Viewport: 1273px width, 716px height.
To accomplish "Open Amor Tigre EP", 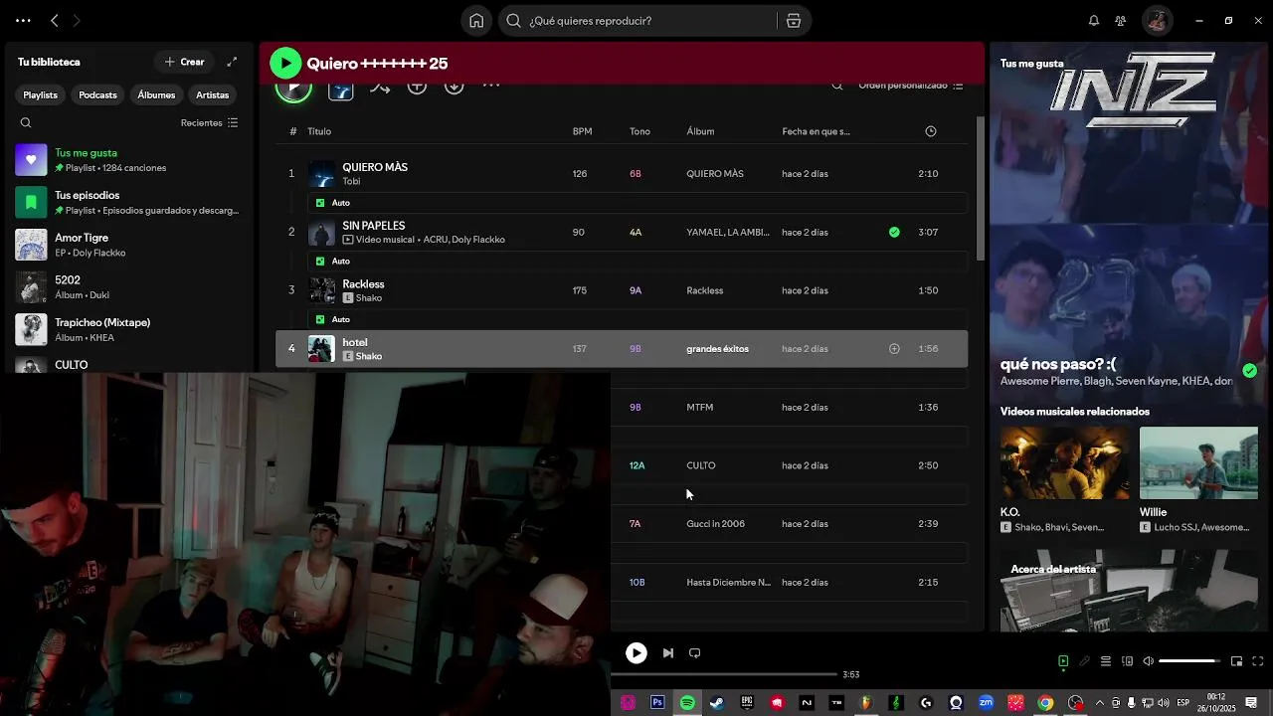I will point(127,245).
